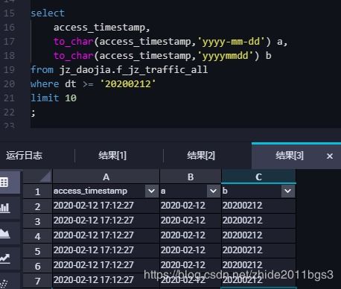Click the select keyword on line 15

tap(48, 13)
